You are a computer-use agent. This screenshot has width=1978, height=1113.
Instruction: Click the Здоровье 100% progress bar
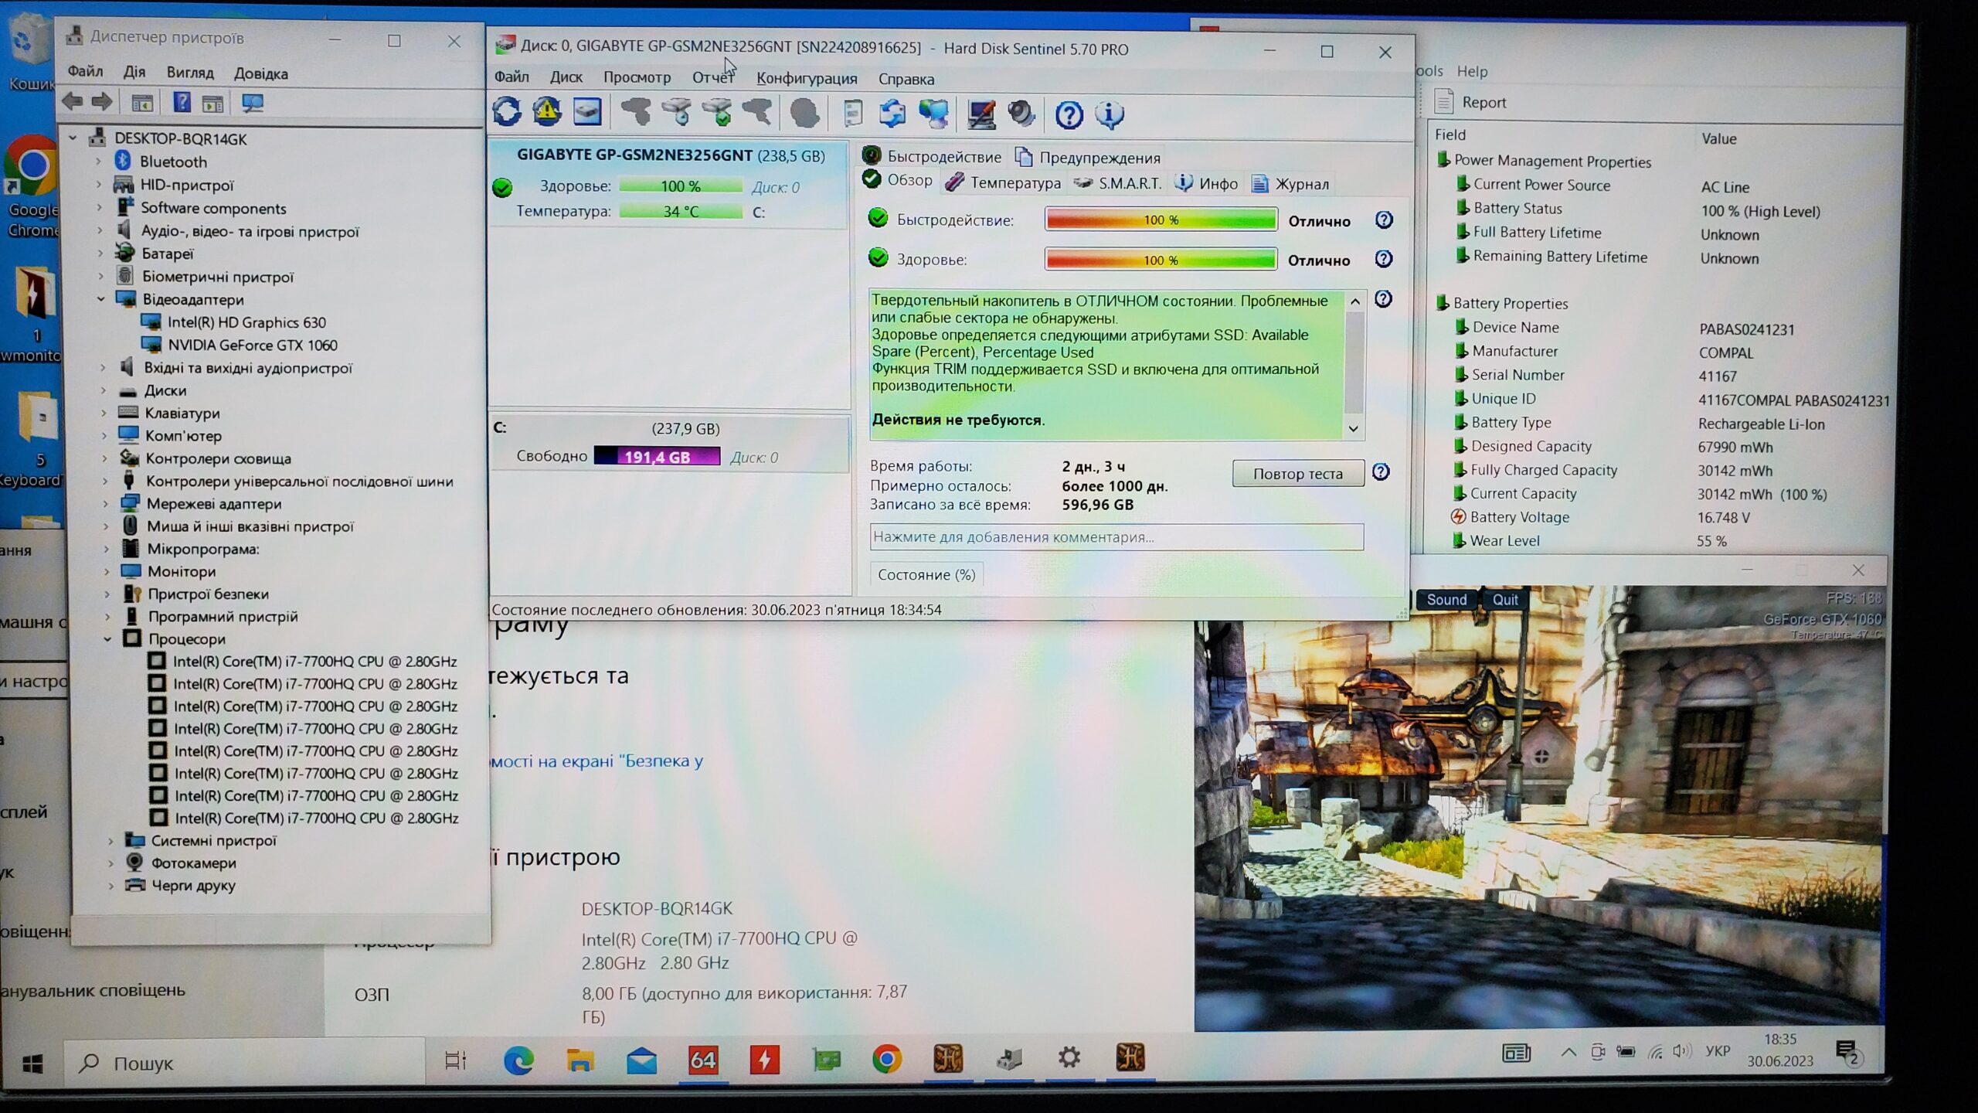pos(1160,260)
